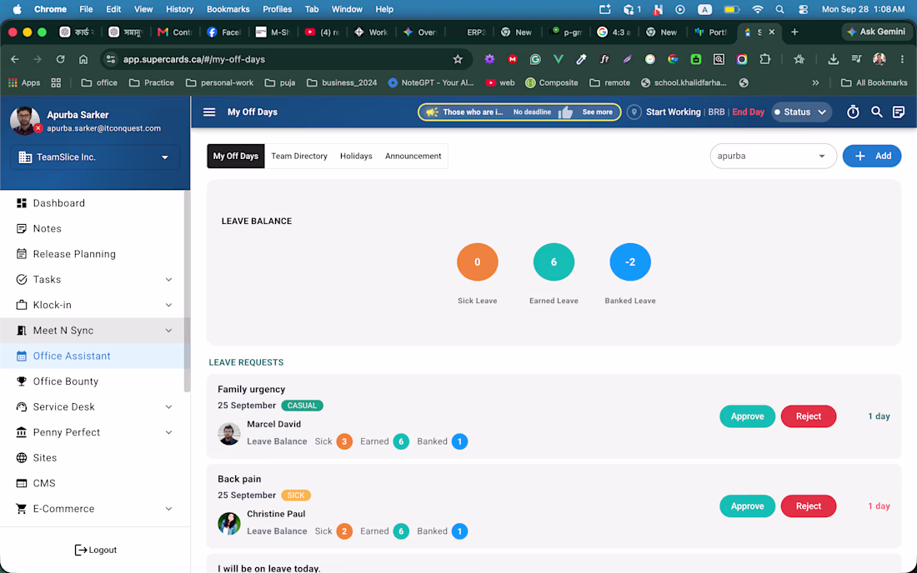The image size is (917, 573).
Task: Click the orange Sick Leave balance circle
Action: (477, 262)
